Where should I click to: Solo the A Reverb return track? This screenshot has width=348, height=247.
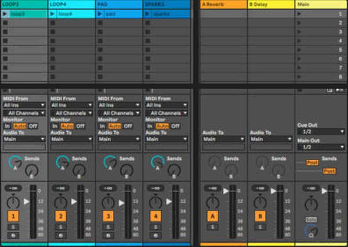pyautogui.click(x=213, y=227)
